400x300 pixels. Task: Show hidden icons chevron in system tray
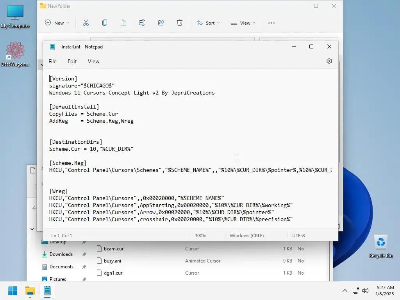tap(345, 291)
